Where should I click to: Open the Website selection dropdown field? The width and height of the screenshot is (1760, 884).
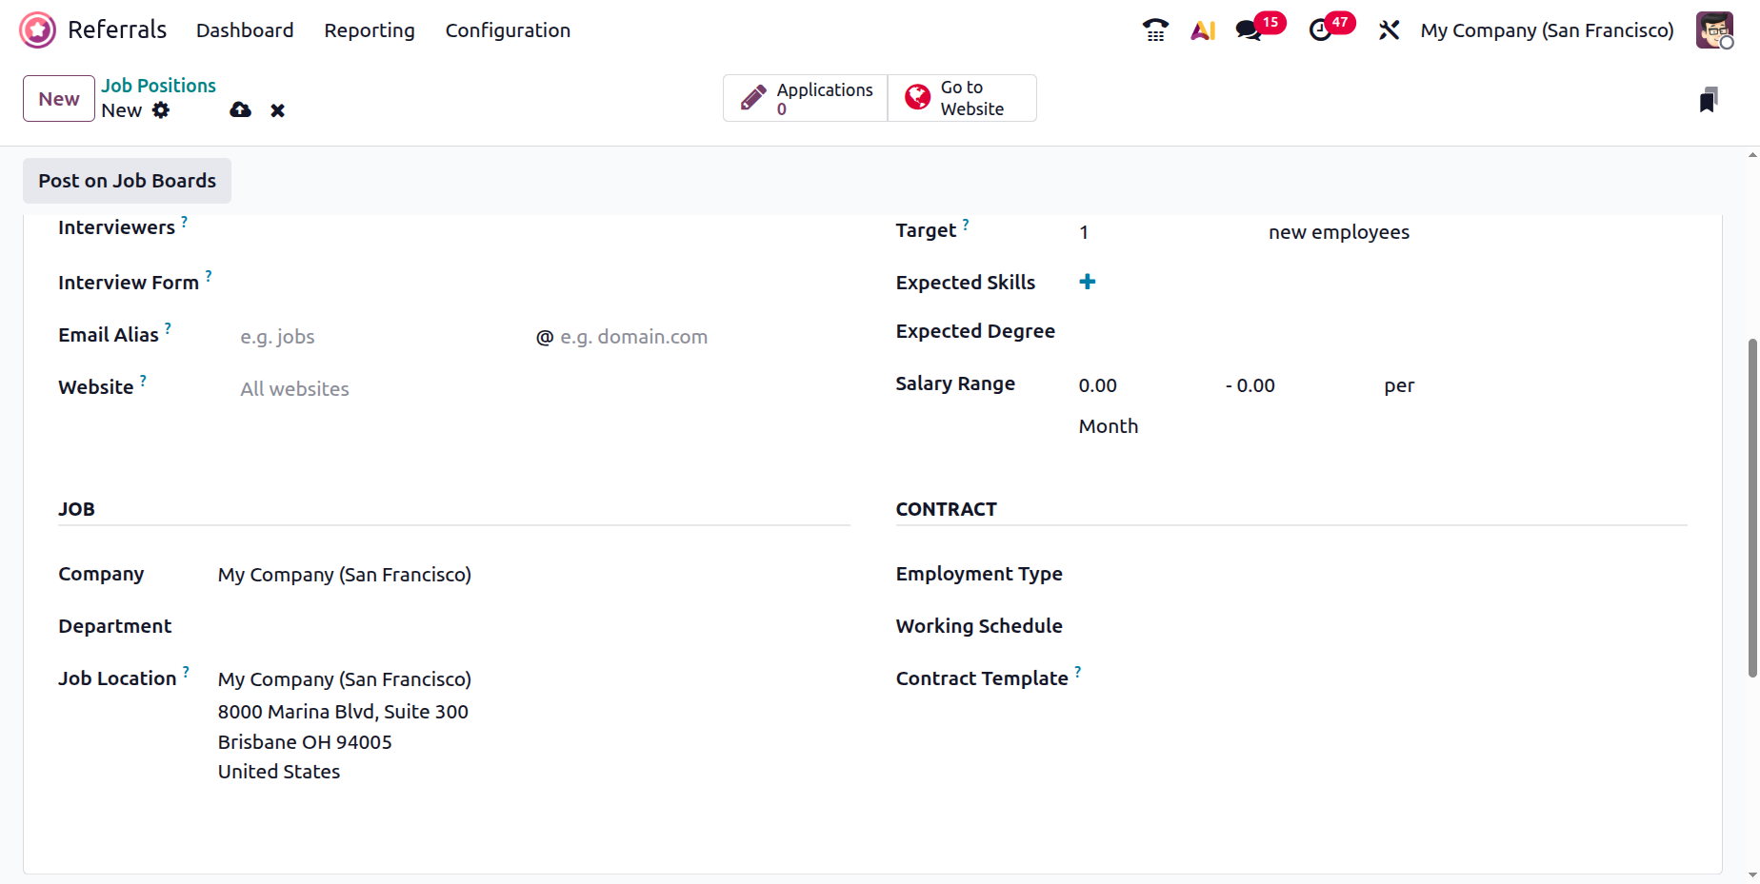[381, 389]
